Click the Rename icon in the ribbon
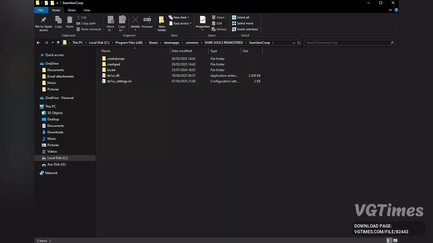This screenshot has width=433, height=243. tap(147, 20)
